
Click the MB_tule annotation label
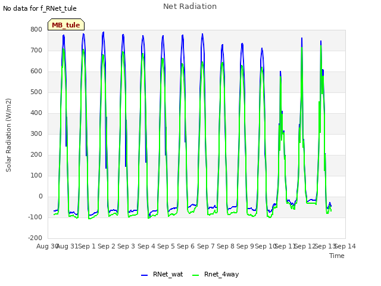click(66, 24)
